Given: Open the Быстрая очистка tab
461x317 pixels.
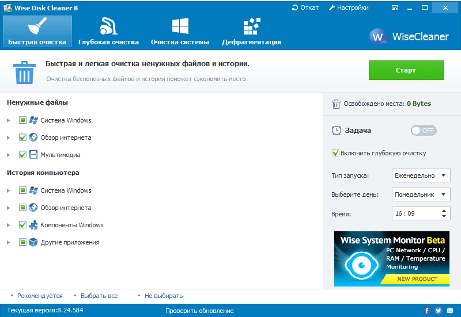Looking at the screenshot, I should [37, 31].
